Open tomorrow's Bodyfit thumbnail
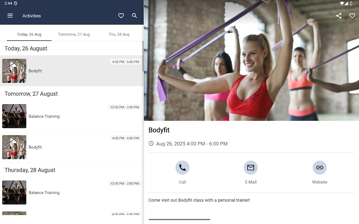Viewport: 359px width, 224px height. tap(14, 147)
